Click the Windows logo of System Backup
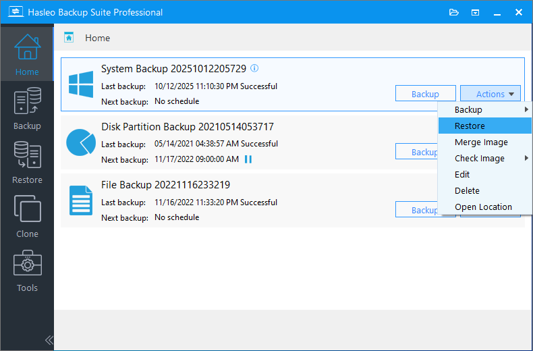Viewport: 533px width, 351px height. click(81, 84)
